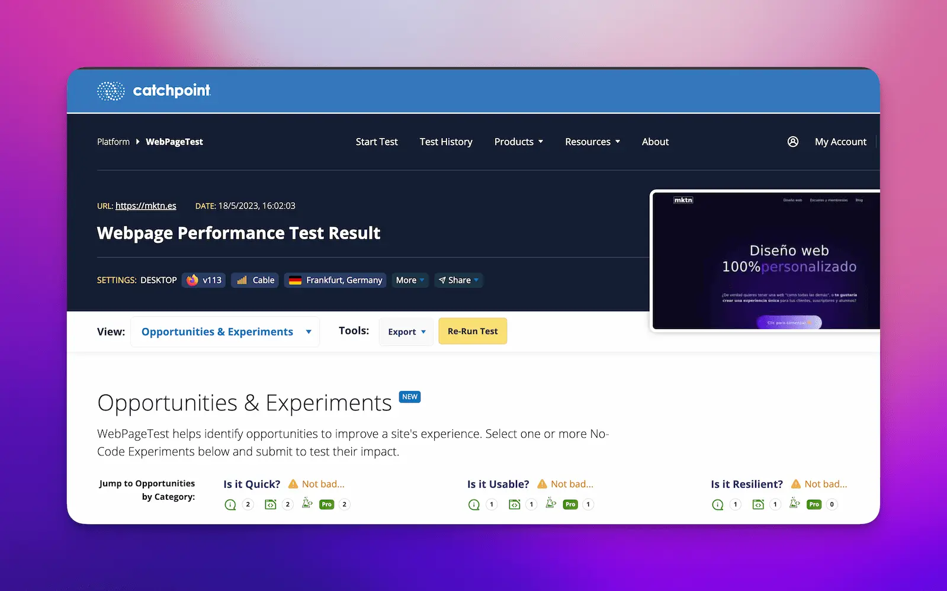Click the German flag icon

coord(295,280)
